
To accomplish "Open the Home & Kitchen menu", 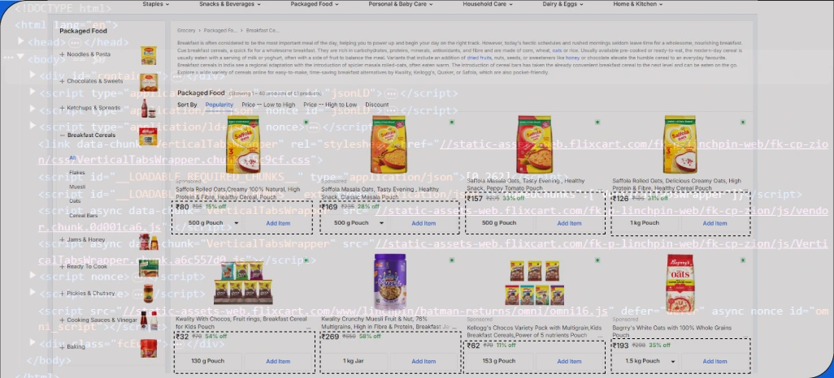I will click(638, 4).
